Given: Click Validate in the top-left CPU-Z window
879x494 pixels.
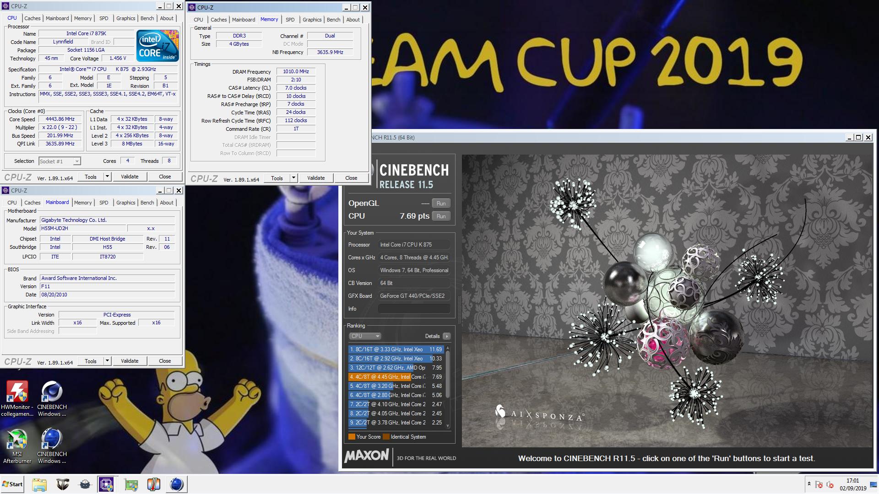Looking at the screenshot, I should 130,177.
